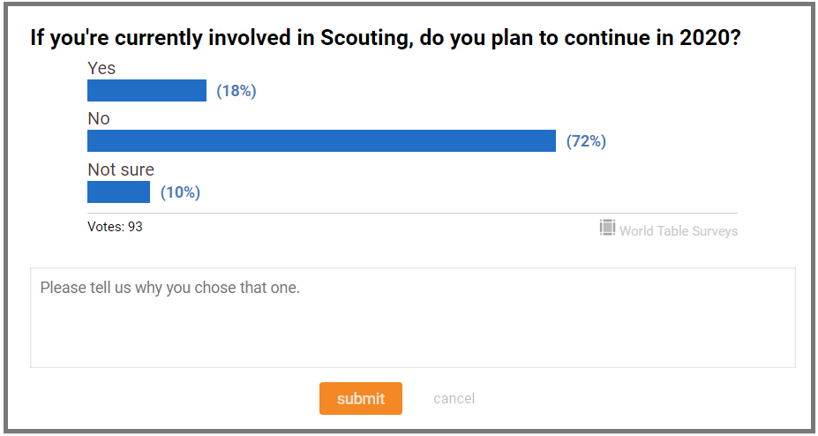
Task: Select the long blue No result bar
Action: (321, 141)
